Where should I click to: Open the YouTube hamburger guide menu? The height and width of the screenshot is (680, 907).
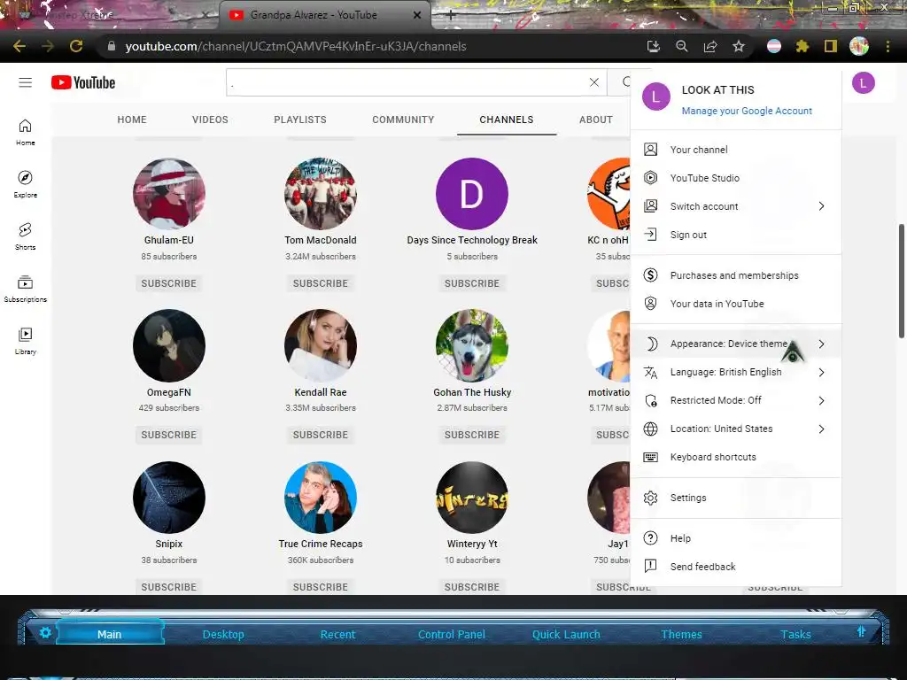tap(25, 82)
